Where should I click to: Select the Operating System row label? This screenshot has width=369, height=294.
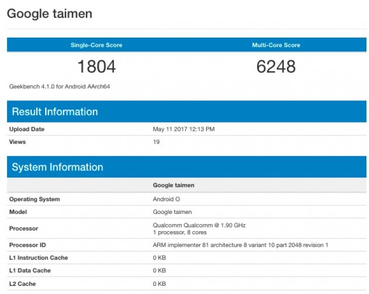(34, 199)
